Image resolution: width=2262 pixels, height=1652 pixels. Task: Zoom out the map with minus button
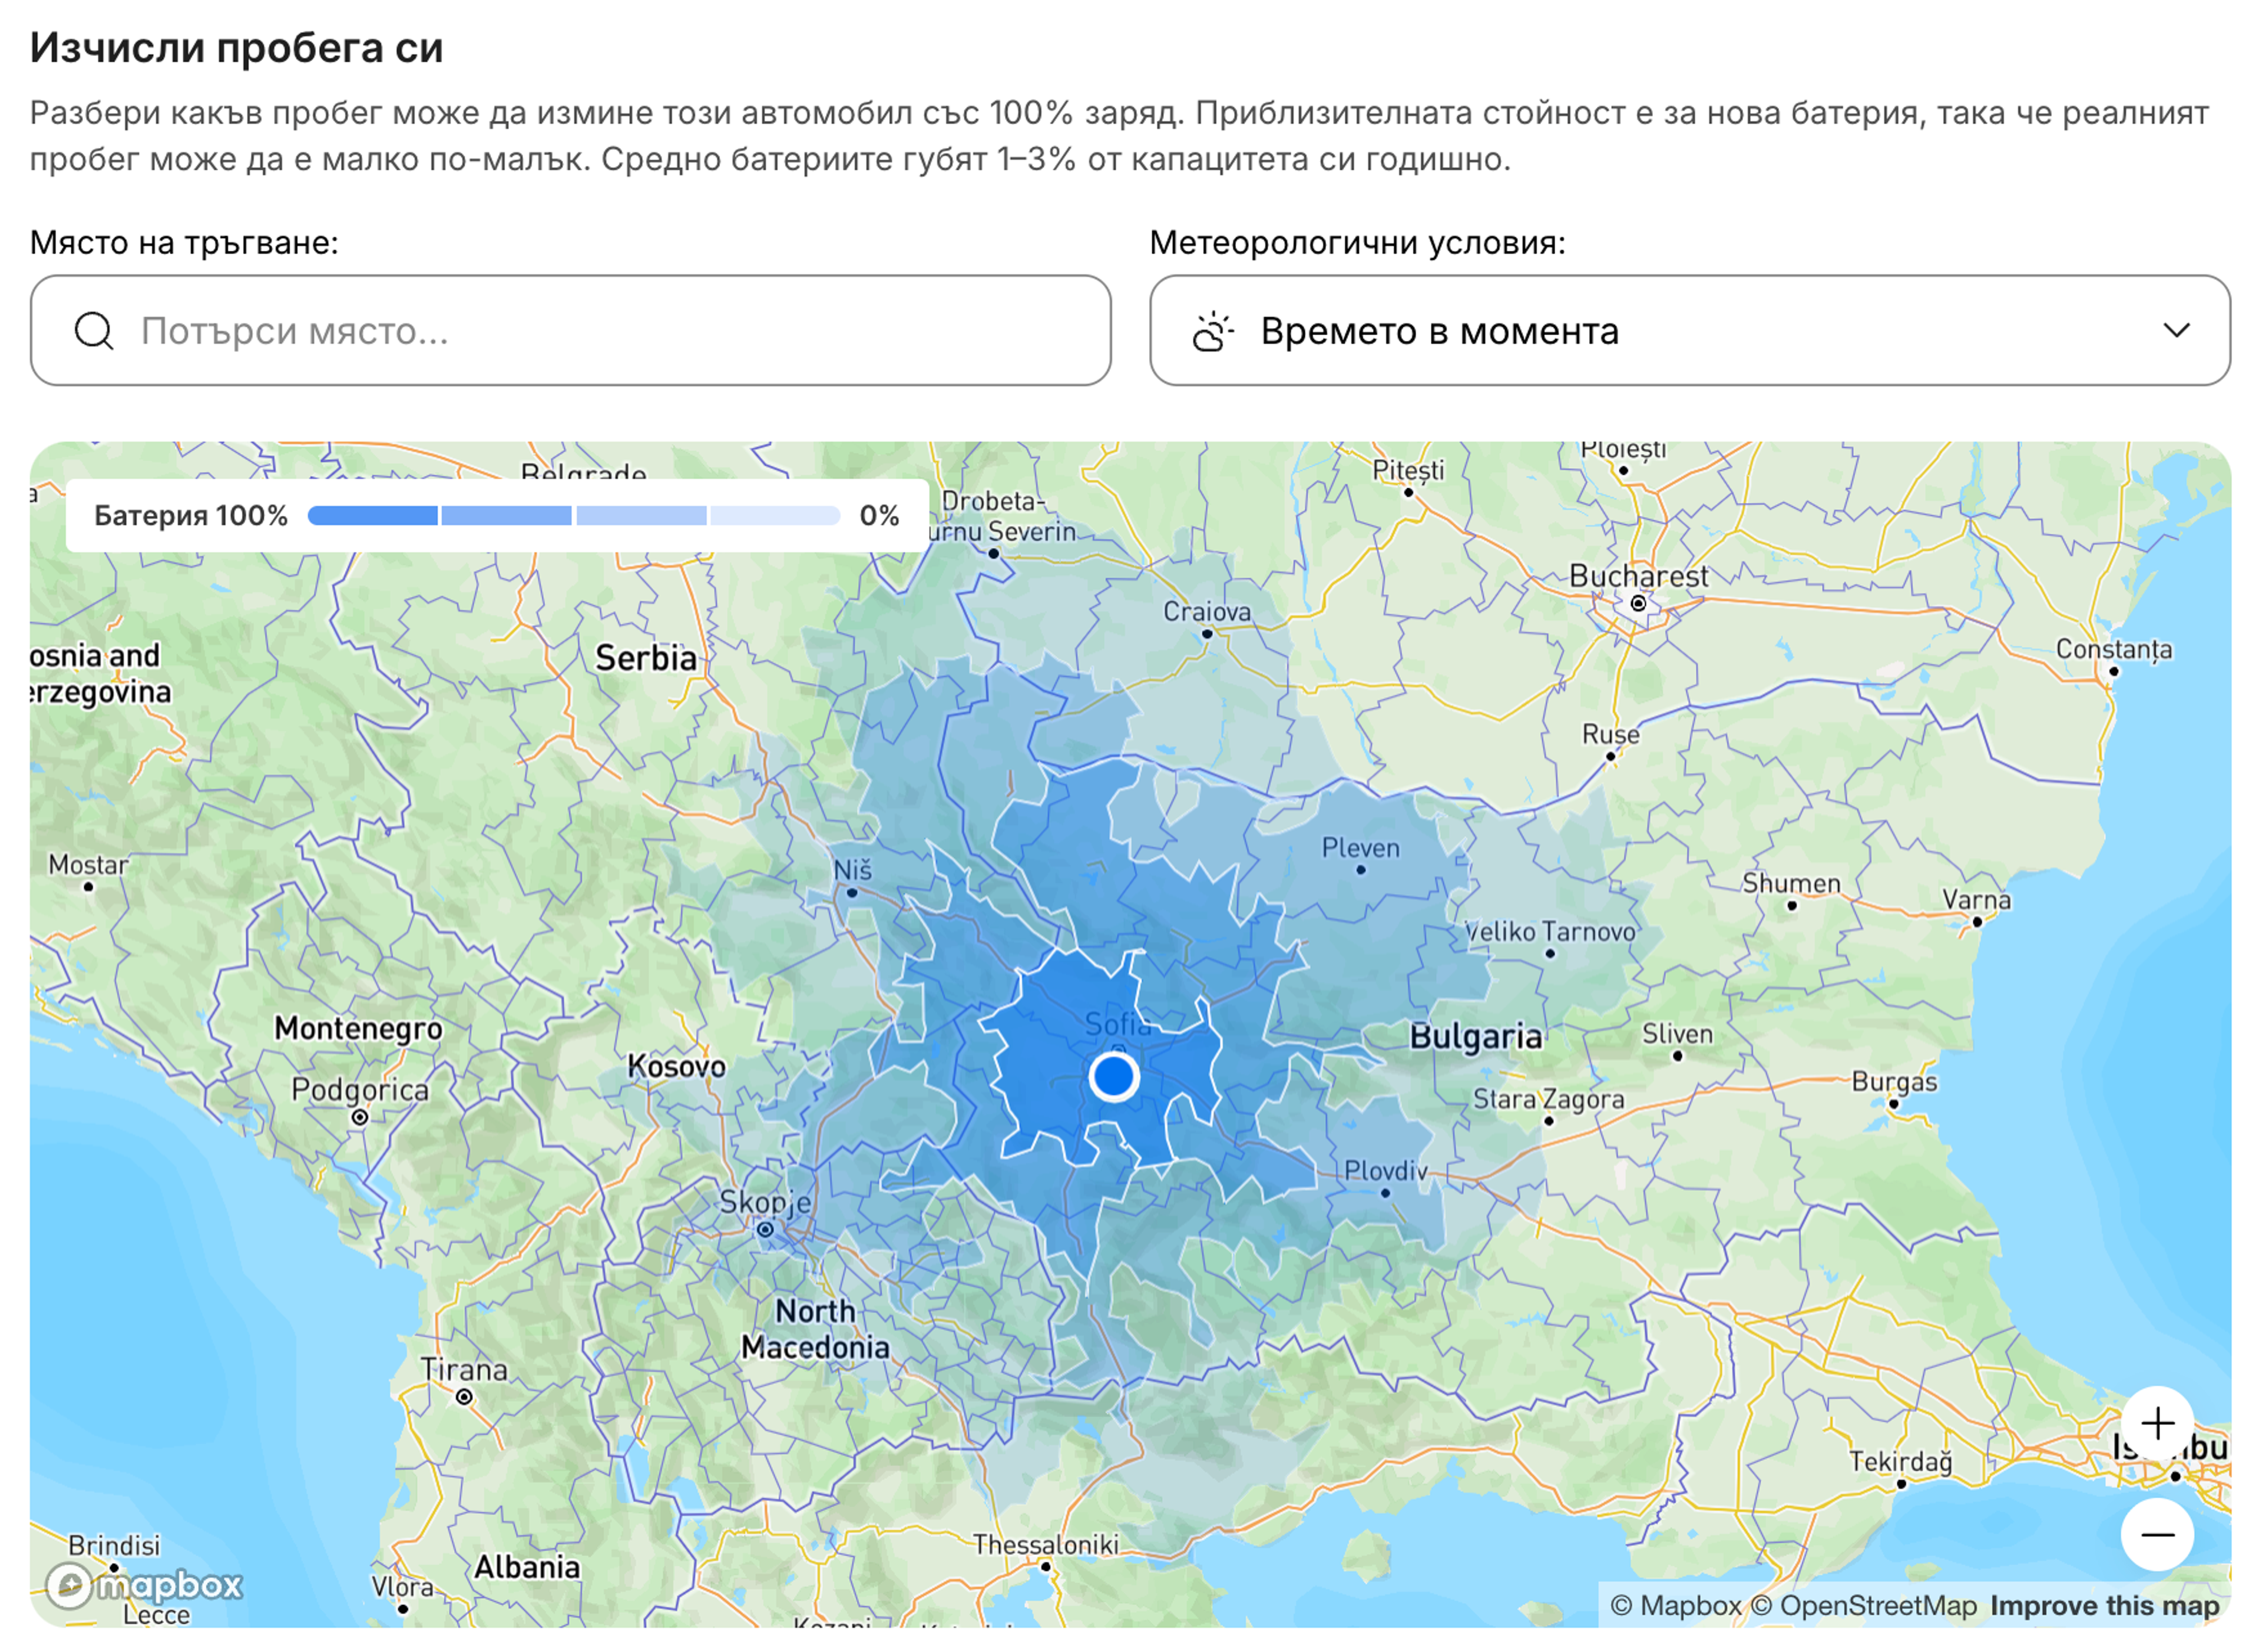click(2158, 1535)
